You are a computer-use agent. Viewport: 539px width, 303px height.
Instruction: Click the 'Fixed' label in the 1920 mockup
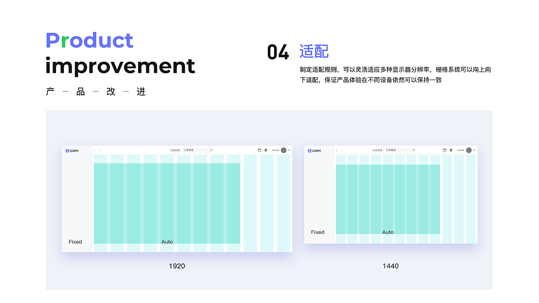pos(75,242)
